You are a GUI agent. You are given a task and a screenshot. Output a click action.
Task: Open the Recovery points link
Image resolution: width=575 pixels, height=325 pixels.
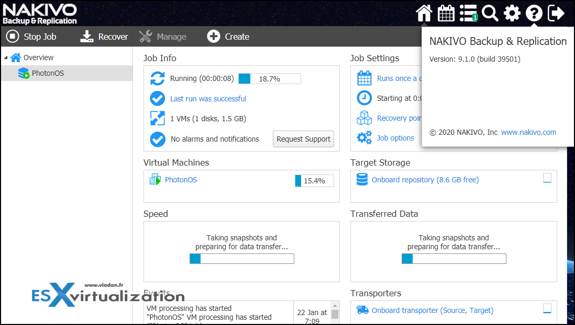(x=399, y=118)
